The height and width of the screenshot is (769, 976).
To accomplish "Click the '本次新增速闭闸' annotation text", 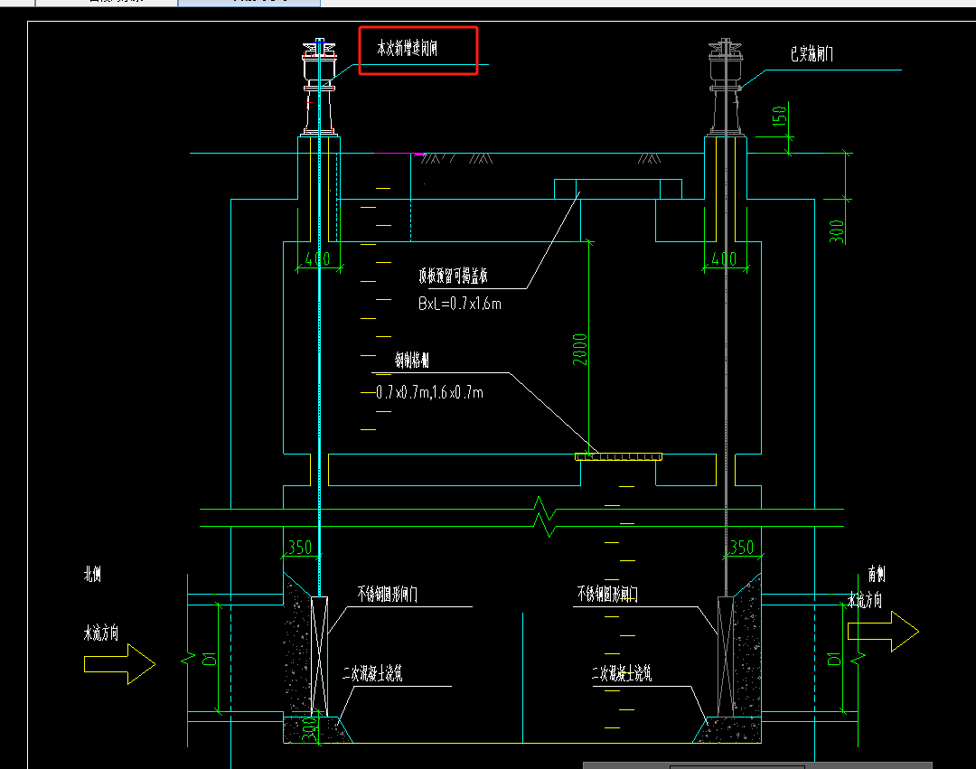I will (407, 48).
